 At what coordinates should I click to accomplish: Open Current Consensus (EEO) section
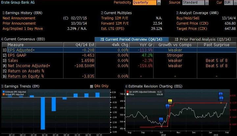(23, 39)
